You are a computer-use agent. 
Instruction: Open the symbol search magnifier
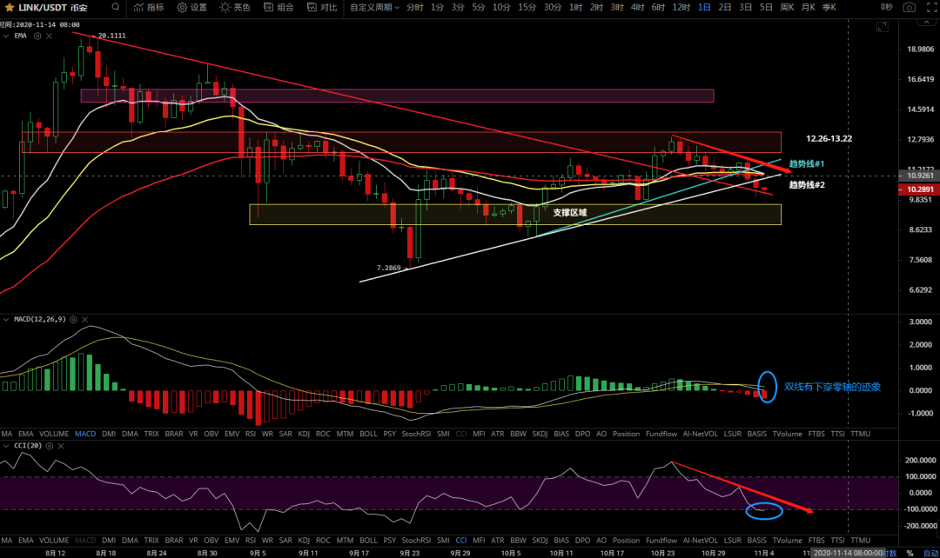click(117, 7)
